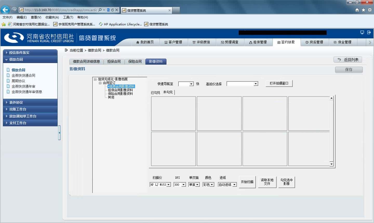
Task: Open 金燕快贷通年审 in the sidebar
Action: [23, 86]
